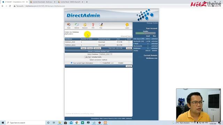Click the Windows Start button

click(3, 123)
